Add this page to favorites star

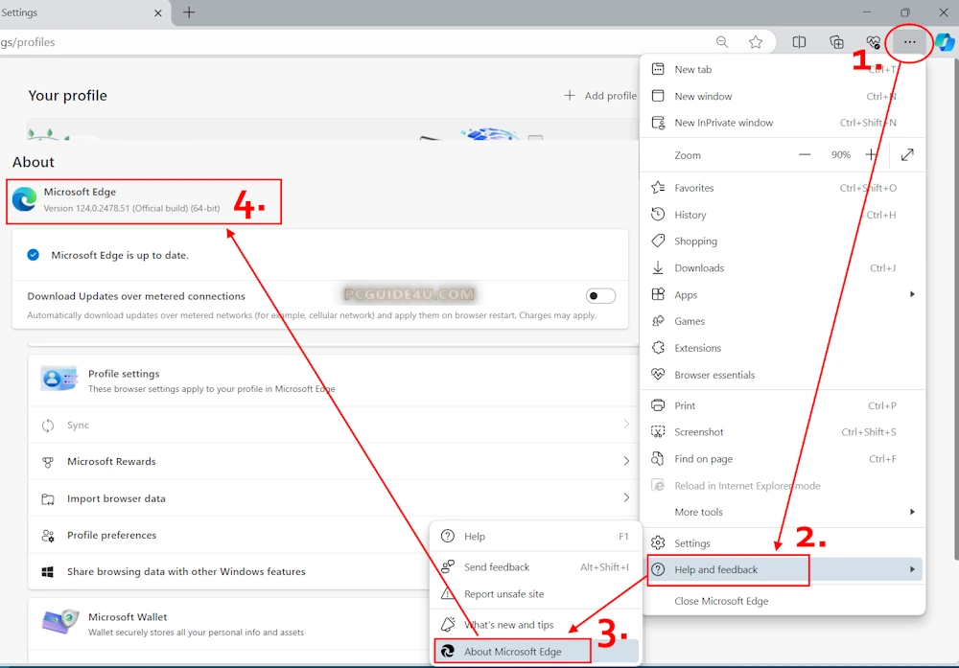tap(756, 42)
